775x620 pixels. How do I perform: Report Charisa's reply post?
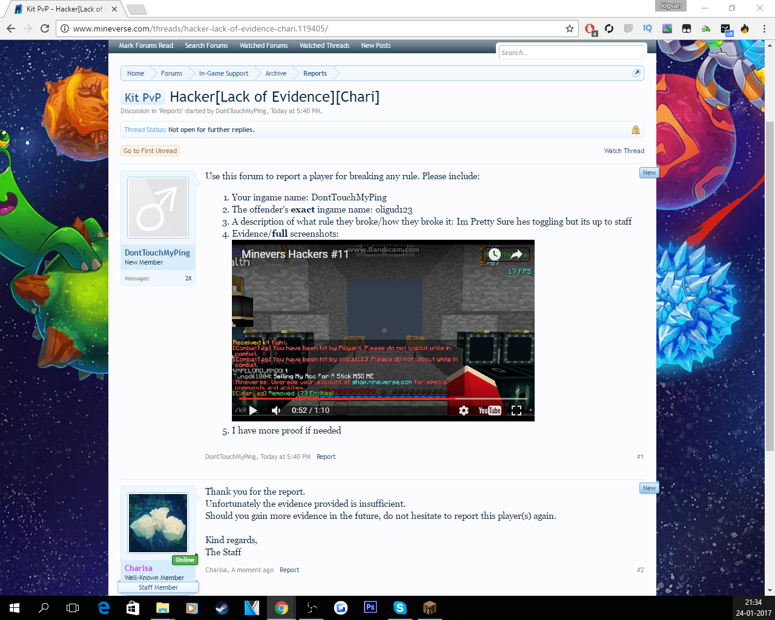click(289, 570)
